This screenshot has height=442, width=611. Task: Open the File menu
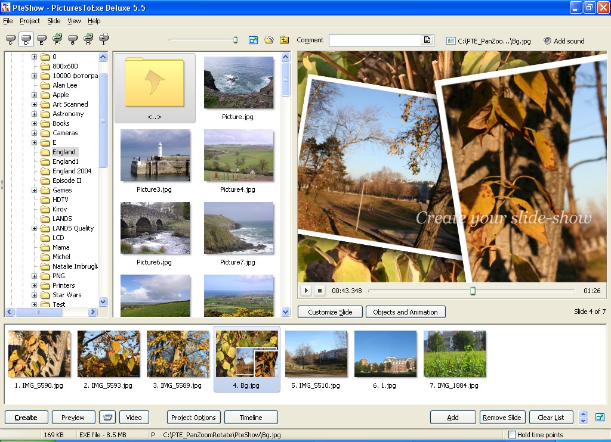tap(8, 21)
